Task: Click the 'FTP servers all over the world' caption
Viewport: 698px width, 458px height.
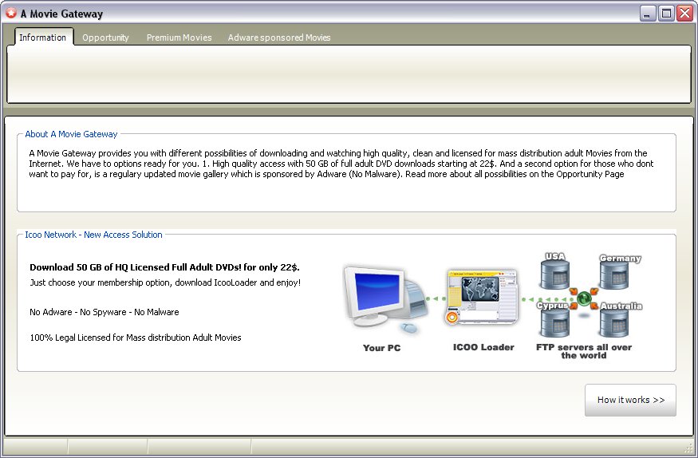Action: point(584,351)
